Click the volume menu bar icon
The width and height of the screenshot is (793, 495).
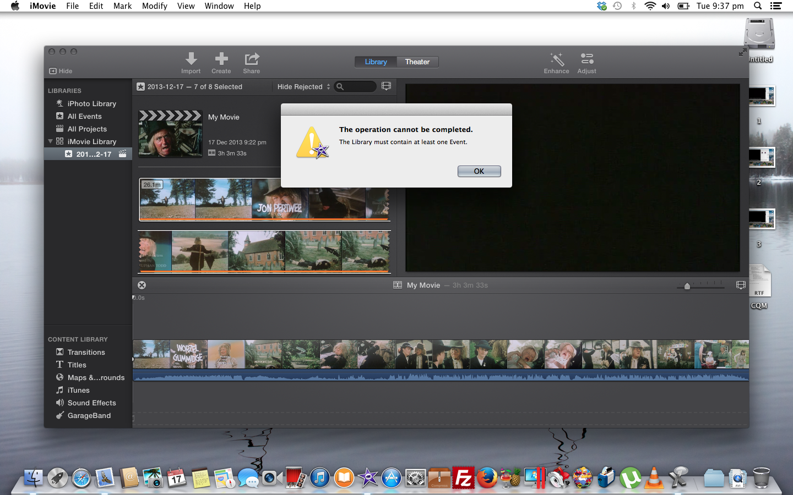(x=666, y=6)
